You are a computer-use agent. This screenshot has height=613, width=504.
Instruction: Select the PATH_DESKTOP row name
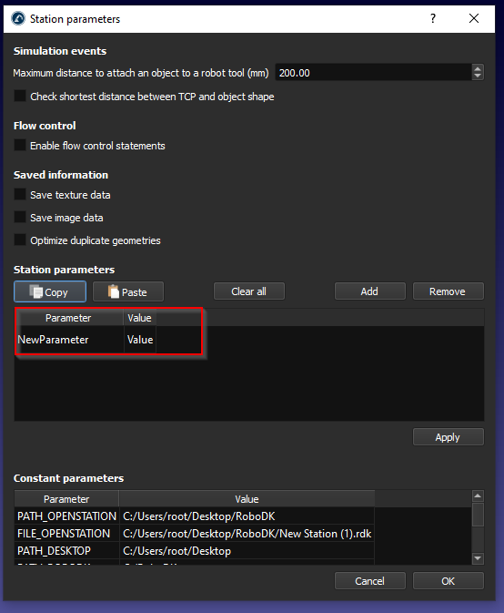(x=66, y=550)
